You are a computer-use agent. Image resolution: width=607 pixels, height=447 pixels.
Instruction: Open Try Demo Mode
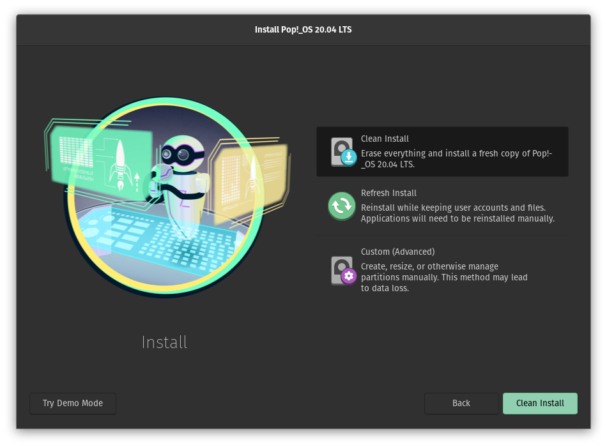click(73, 404)
